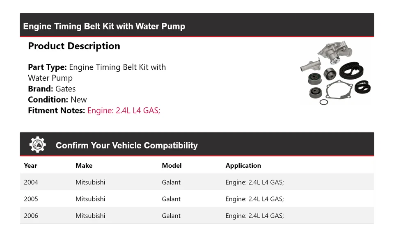
Task: Select the 2004 year cell
Action: (31, 182)
